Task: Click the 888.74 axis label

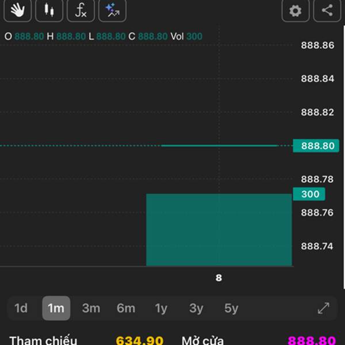Action: pos(317,246)
